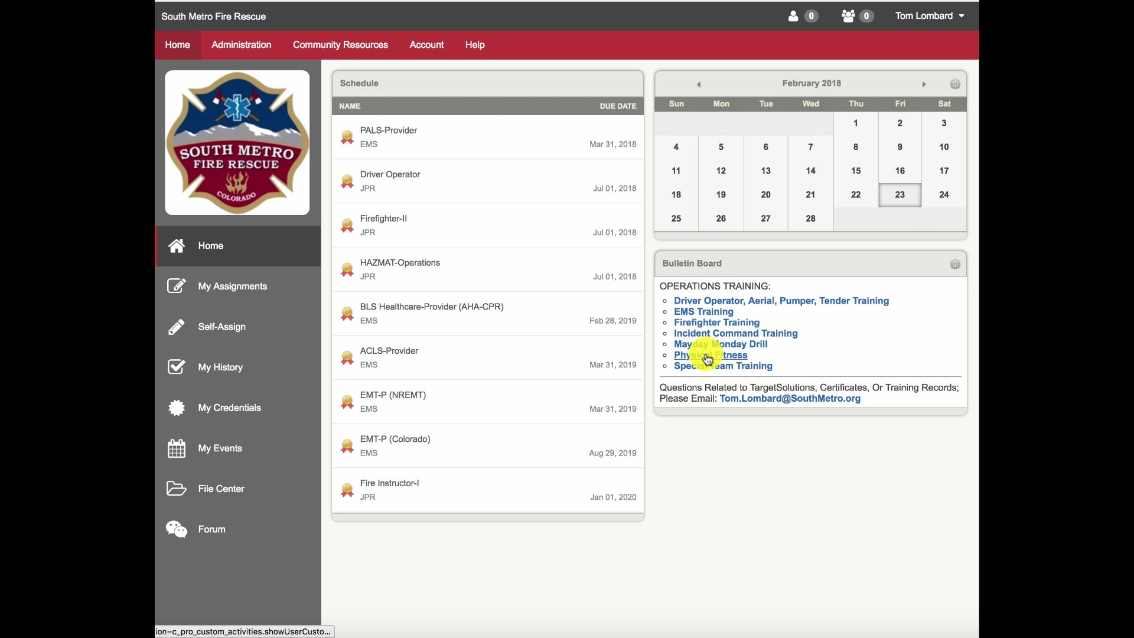Open File Center folder icon

click(176, 489)
